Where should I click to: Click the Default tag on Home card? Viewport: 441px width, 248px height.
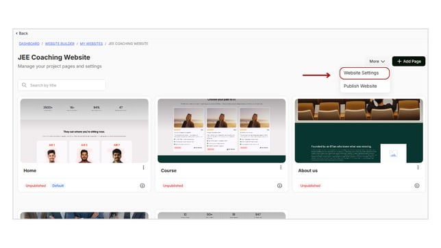pyautogui.click(x=58, y=186)
